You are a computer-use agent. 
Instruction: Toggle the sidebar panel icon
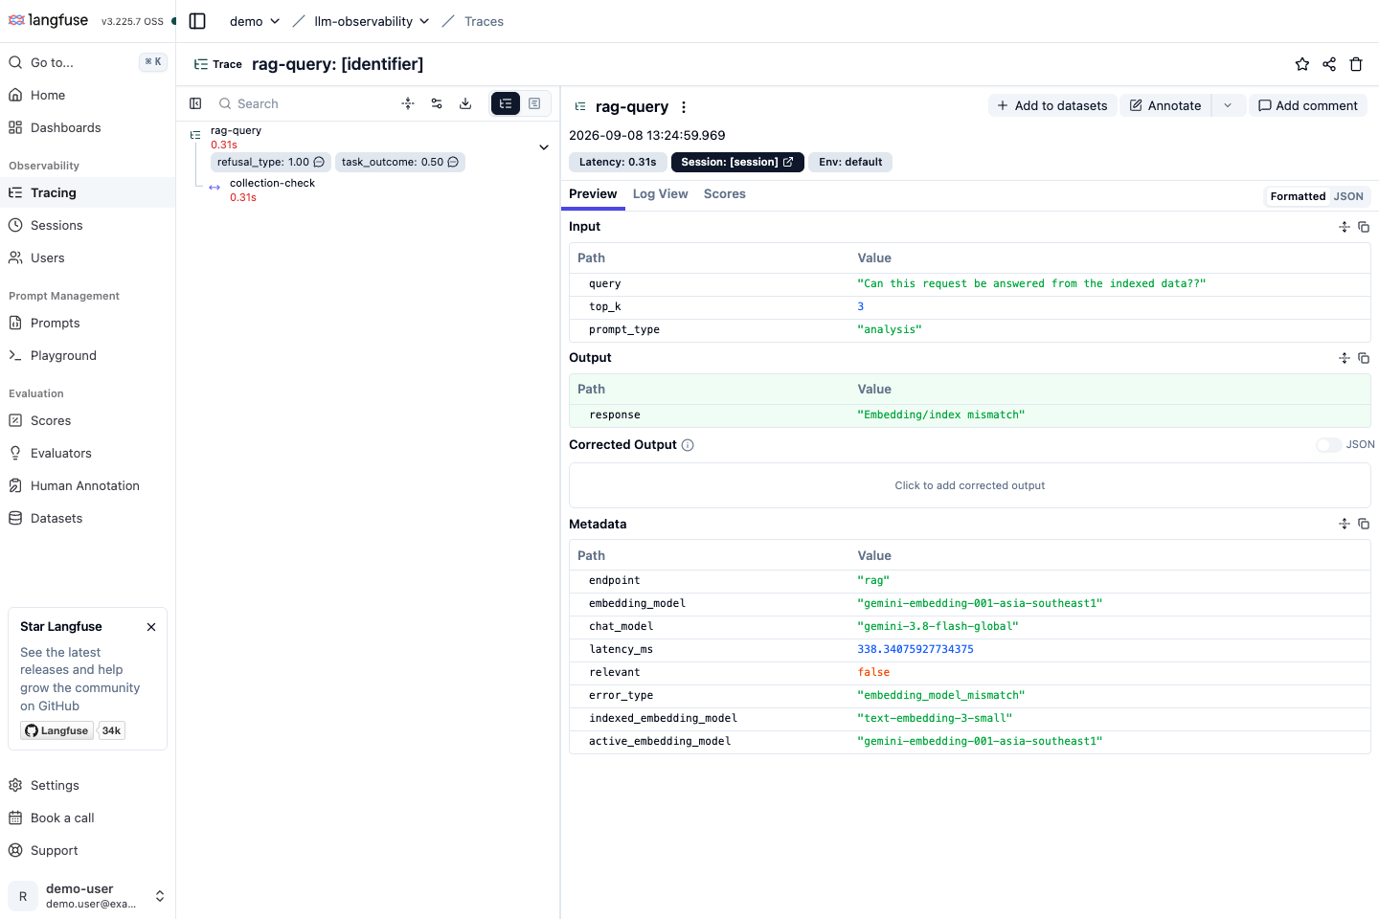[x=197, y=21]
